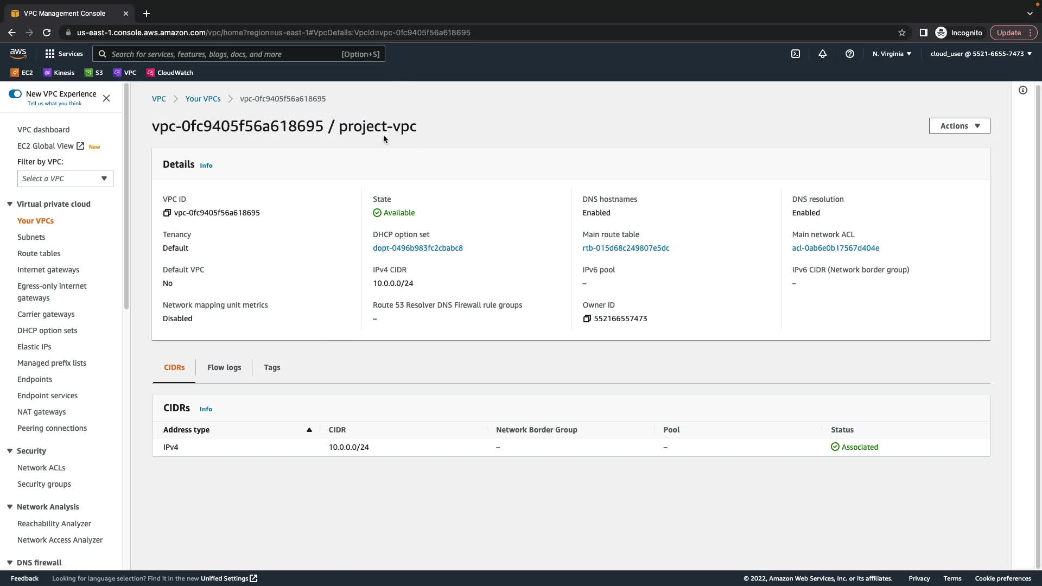Open the Select a VPC filter dropdown
This screenshot has height=586, width=1042.
[x=65, y=179]
